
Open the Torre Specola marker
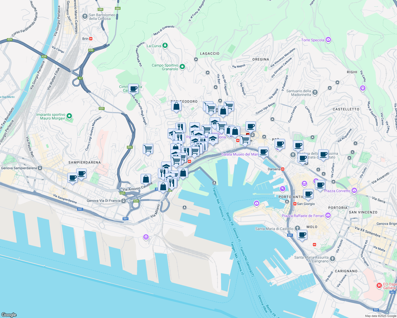point(328,39)
